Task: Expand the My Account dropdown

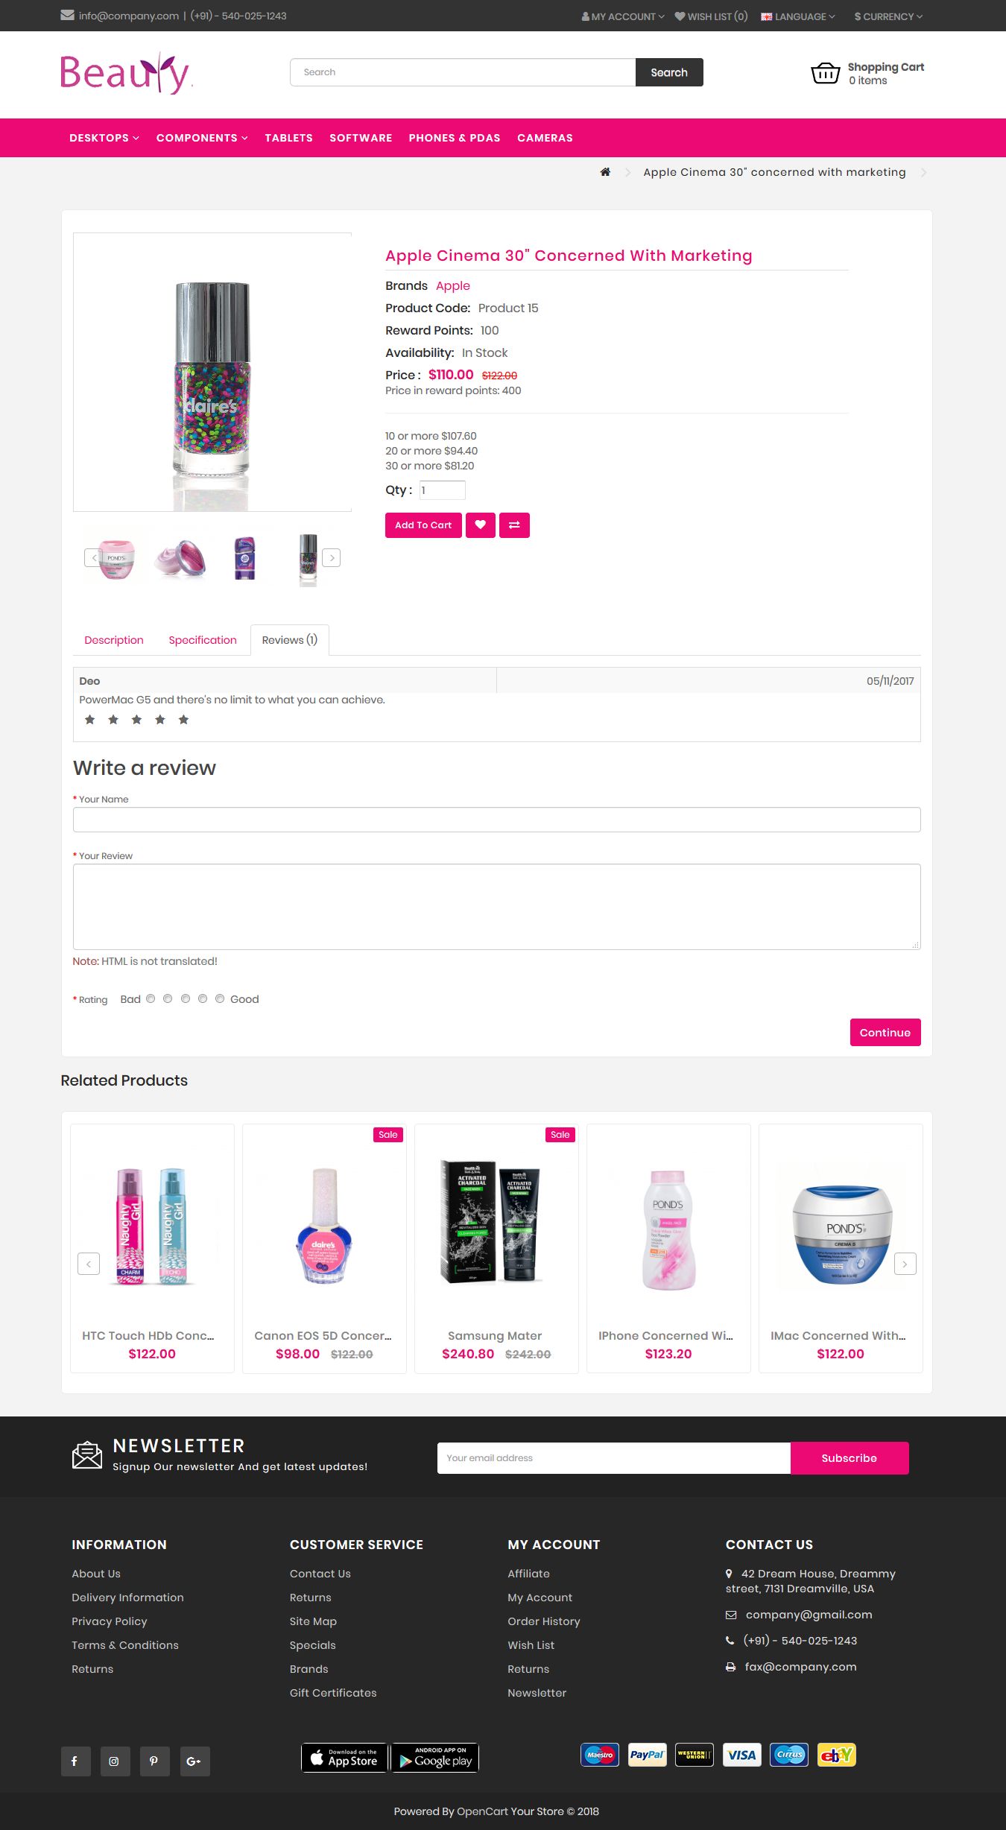Action: [x=623, y=16]
